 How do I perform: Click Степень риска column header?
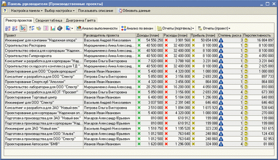(x=230, y=35)
